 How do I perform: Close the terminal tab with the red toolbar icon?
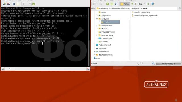(9, 4)
